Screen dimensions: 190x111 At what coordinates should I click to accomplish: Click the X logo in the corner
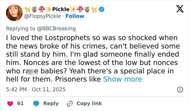[178, 9]
